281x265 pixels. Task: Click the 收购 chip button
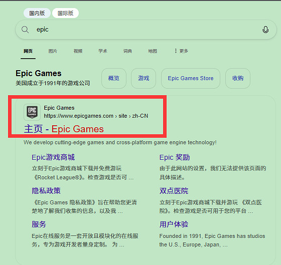(x=238, y=78)
